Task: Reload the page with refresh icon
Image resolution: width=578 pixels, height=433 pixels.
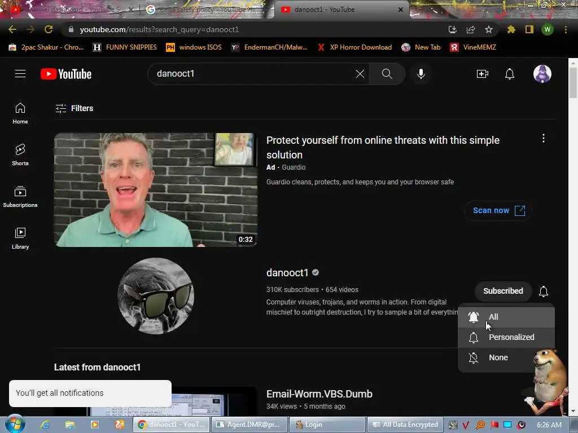Action: pos(49,29)
